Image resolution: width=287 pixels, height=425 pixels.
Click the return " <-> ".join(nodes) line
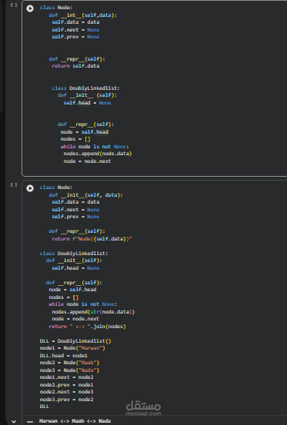click(88, 327)
